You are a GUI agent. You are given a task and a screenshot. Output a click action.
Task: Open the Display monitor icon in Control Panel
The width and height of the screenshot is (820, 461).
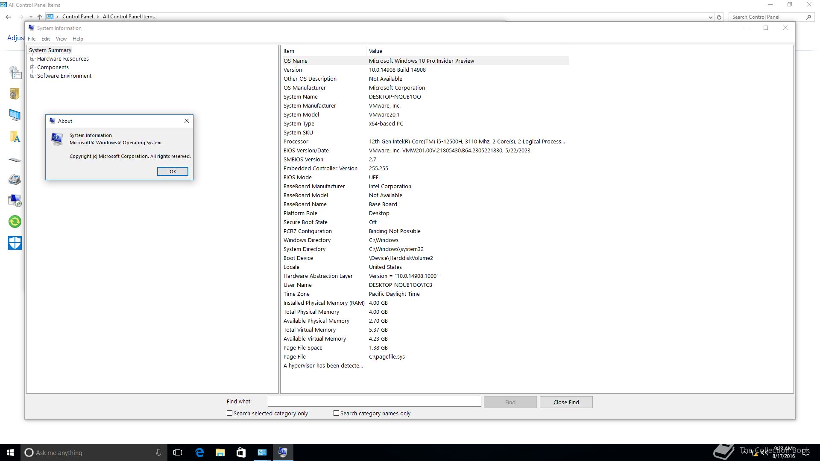click(x=15, y=115)
